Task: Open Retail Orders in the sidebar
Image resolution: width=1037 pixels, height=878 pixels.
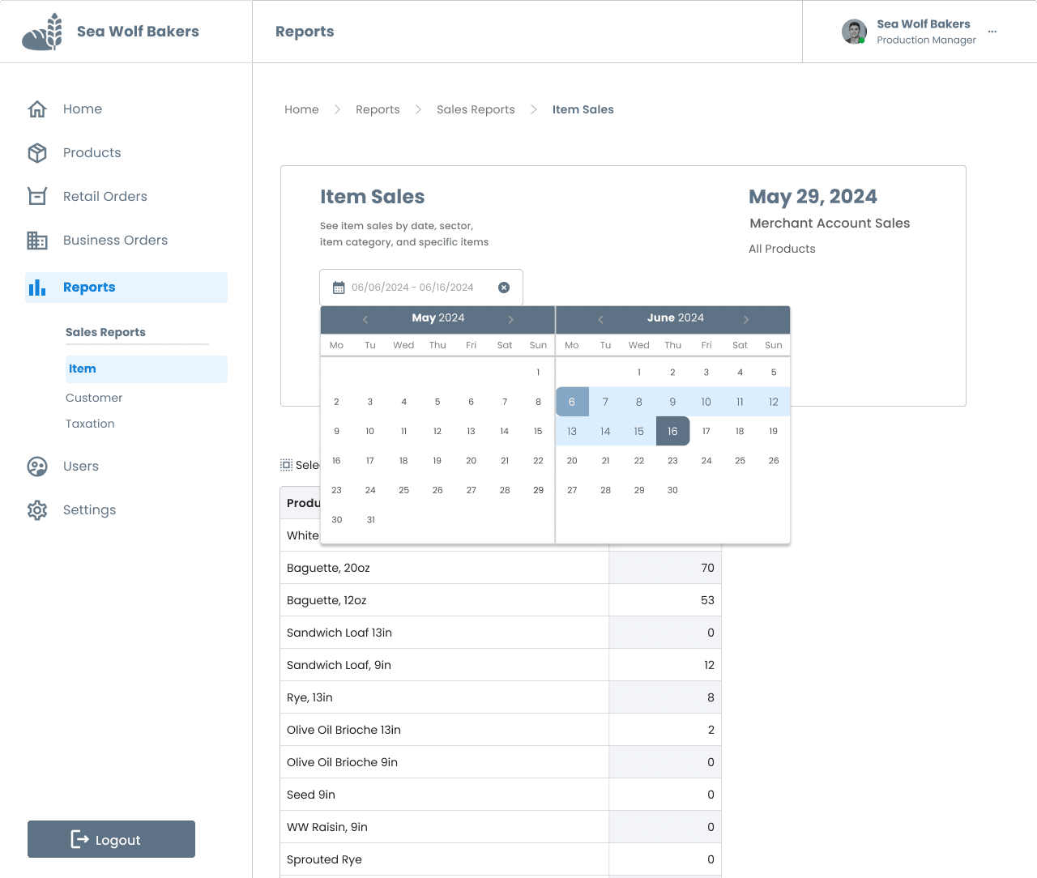Action: [x=105, y=197]
